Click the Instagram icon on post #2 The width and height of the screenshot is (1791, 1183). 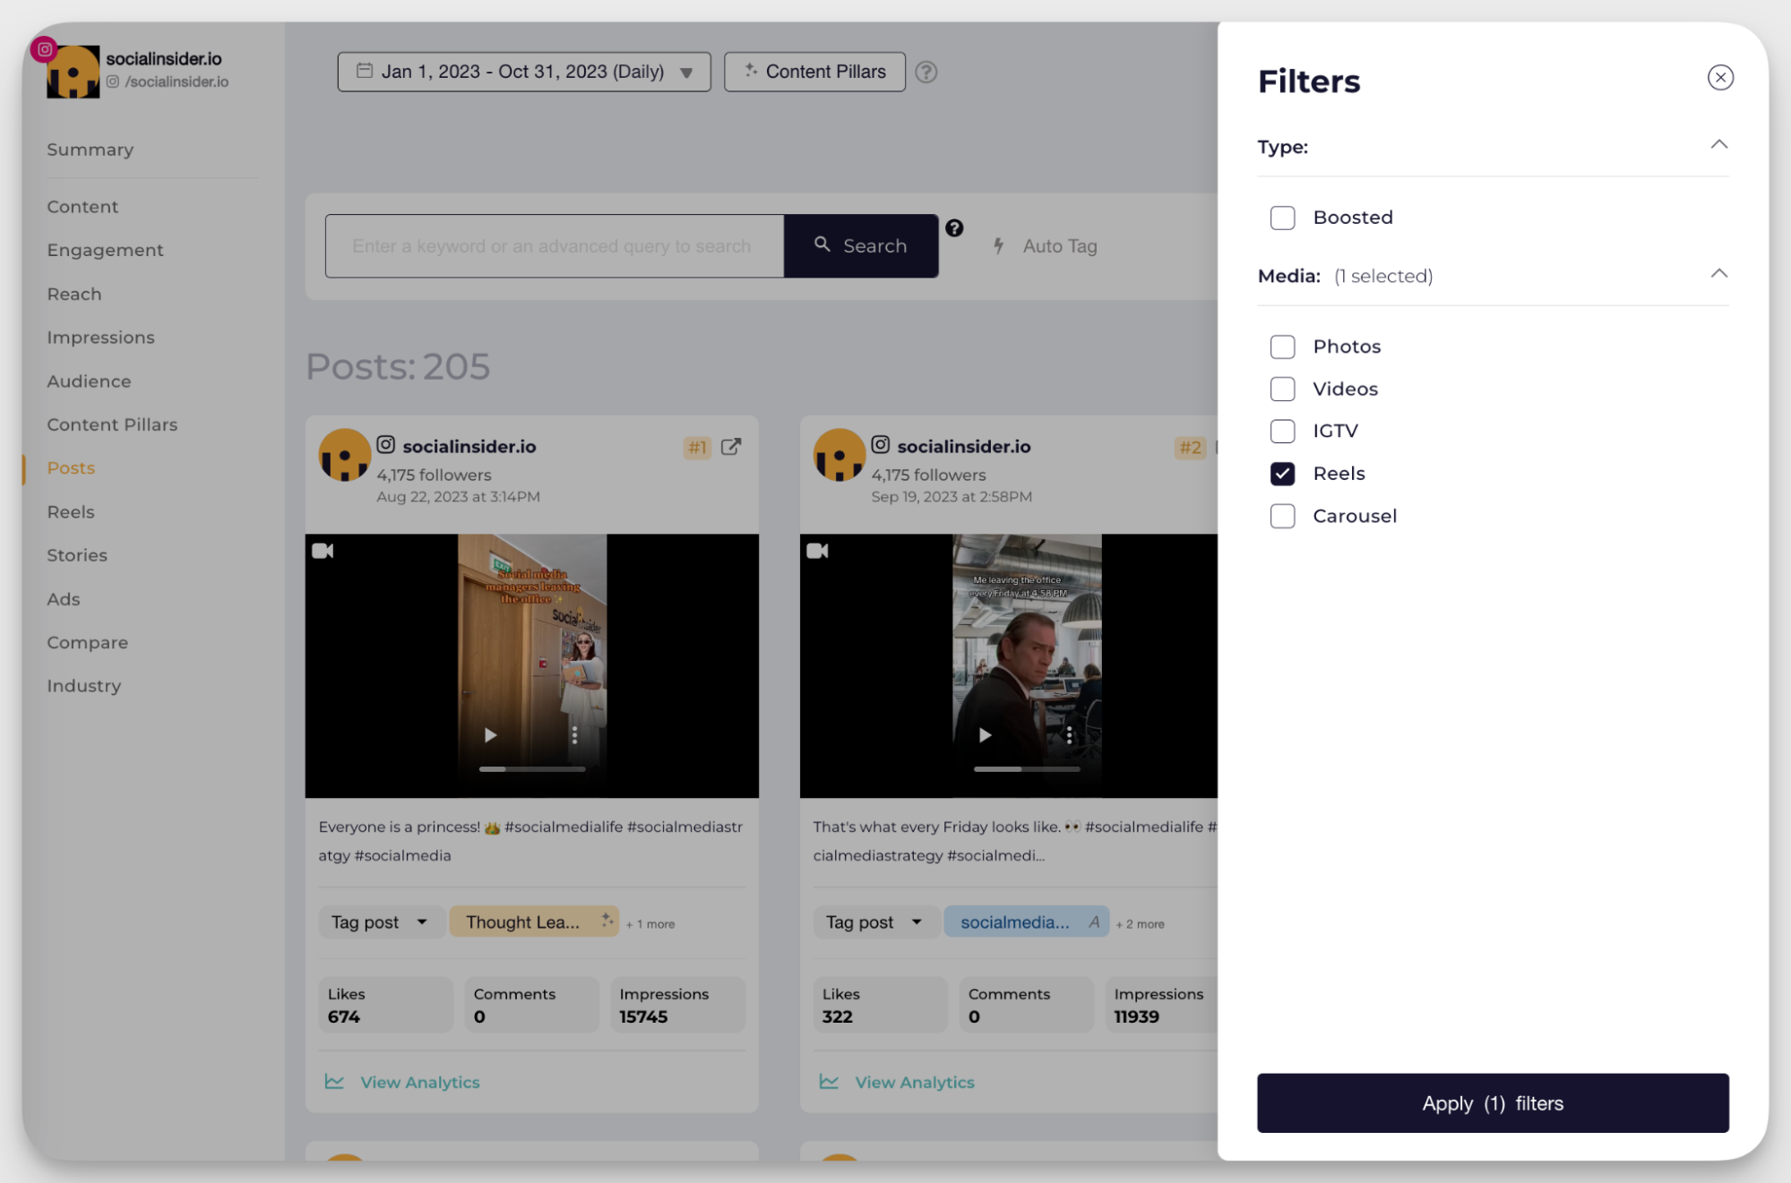coord(880,444)
